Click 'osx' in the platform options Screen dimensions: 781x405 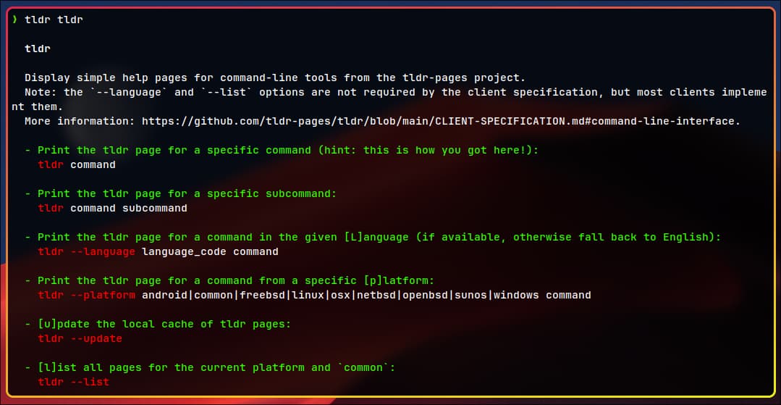point(340,295)
